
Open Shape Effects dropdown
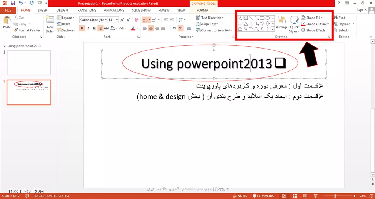point(315,30)
